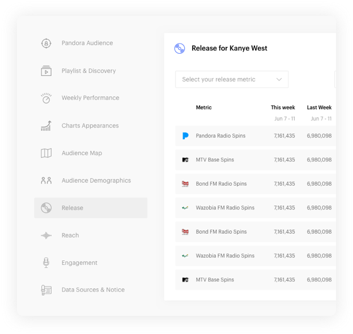
Task: Click the Audience Demographics people icon
Action: click(x=46, y=181)
